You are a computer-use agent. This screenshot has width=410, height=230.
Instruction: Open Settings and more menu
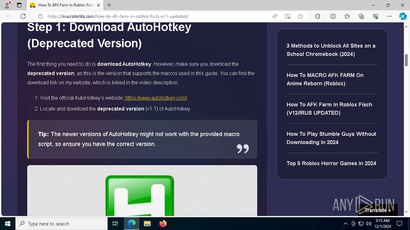click(389, 16)
